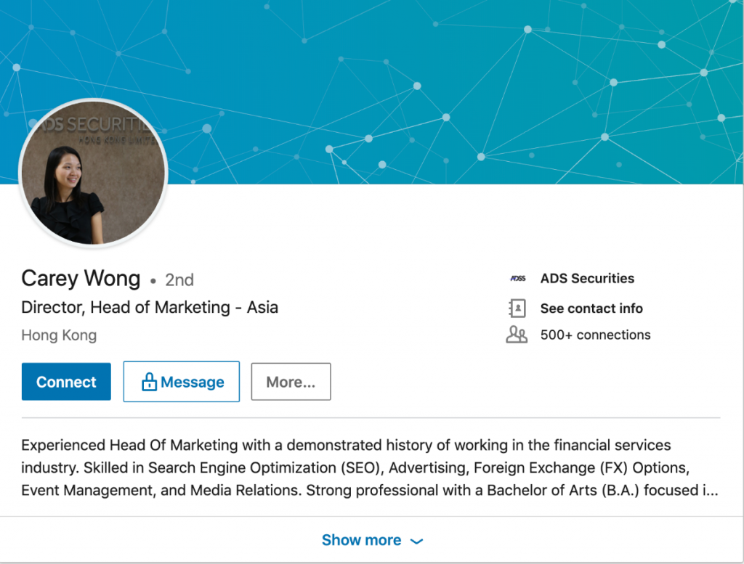This screenshot has height=564, width=744.
Task: Click the lock icon on Message button
Action: (x=149, y=382)
